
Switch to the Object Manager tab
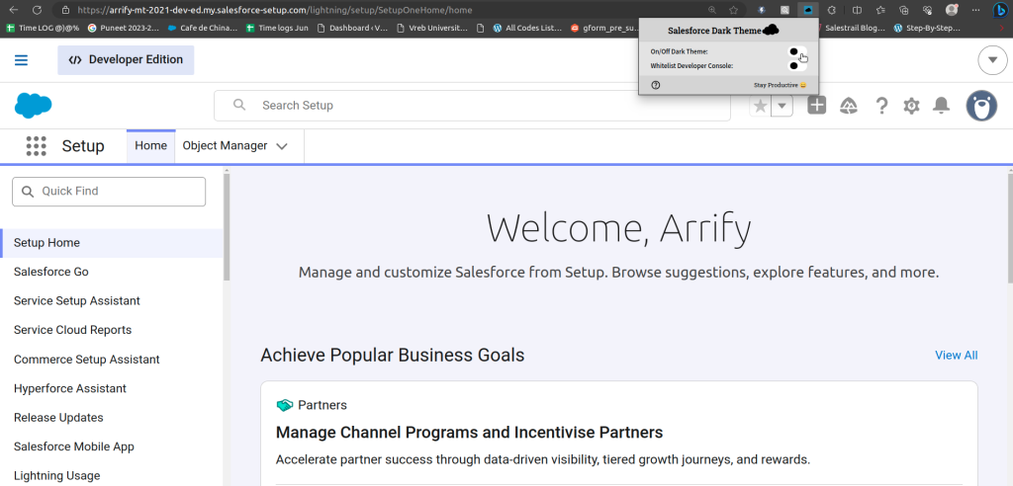click(x=225, y=146)
